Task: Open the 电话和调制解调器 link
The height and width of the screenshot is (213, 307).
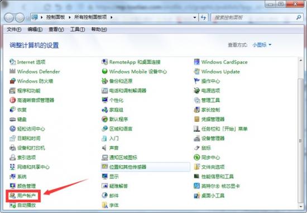Action: point(128,91)
